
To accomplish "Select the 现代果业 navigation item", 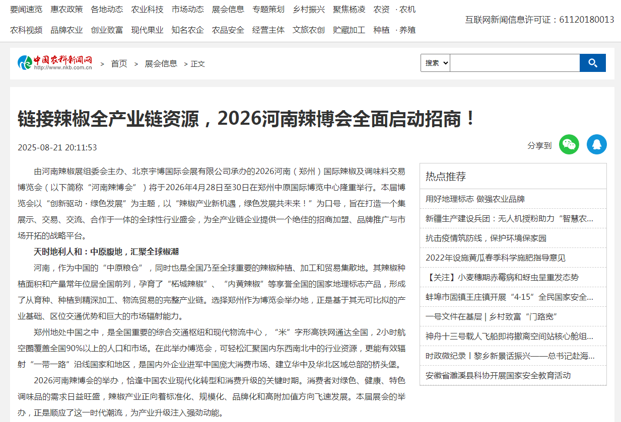I will point(147,30).
